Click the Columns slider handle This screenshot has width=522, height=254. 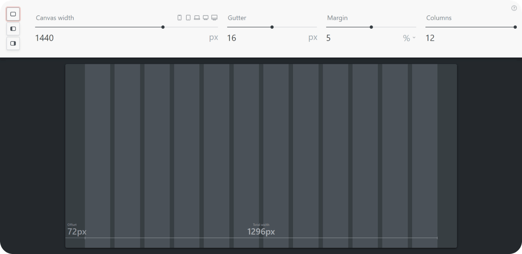tap(515, 27)
